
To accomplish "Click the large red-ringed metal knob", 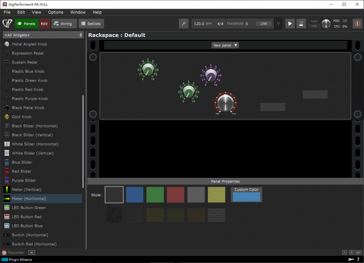I will [x=225, y=103].
